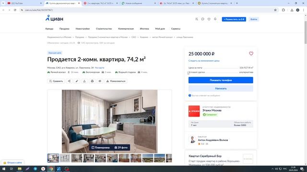Bookmark page with the star icon

point(275,10)
